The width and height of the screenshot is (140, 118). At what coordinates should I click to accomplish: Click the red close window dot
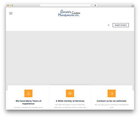pos(8,5)
